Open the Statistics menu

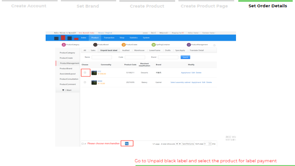pos(133,38)
